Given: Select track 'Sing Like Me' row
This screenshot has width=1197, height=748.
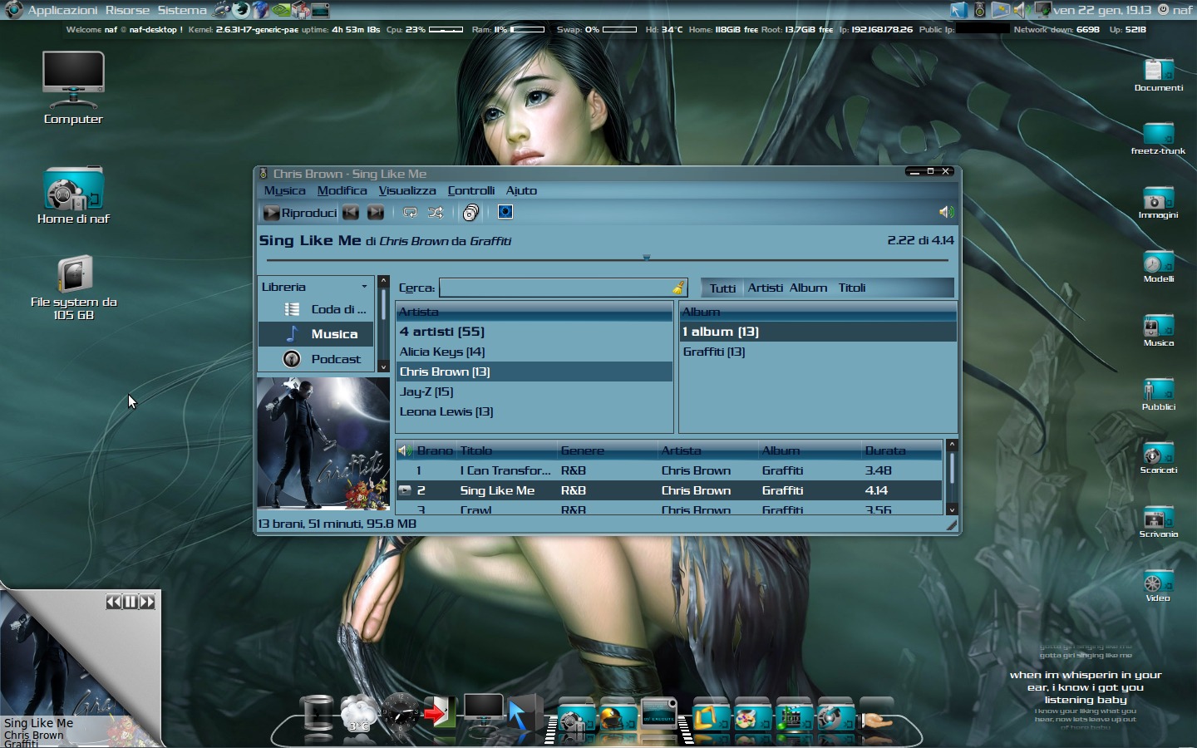Looking at the screenshot, I should click(669, 490).
